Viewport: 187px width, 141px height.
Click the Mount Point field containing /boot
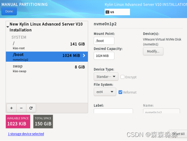click(104, 41)
